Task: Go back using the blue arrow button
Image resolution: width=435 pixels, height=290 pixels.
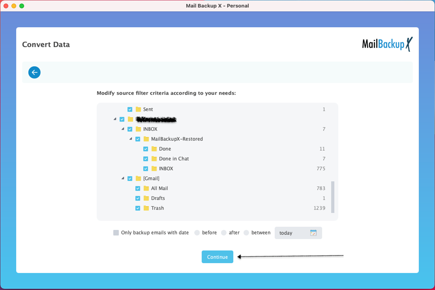Action: [34, 73]
